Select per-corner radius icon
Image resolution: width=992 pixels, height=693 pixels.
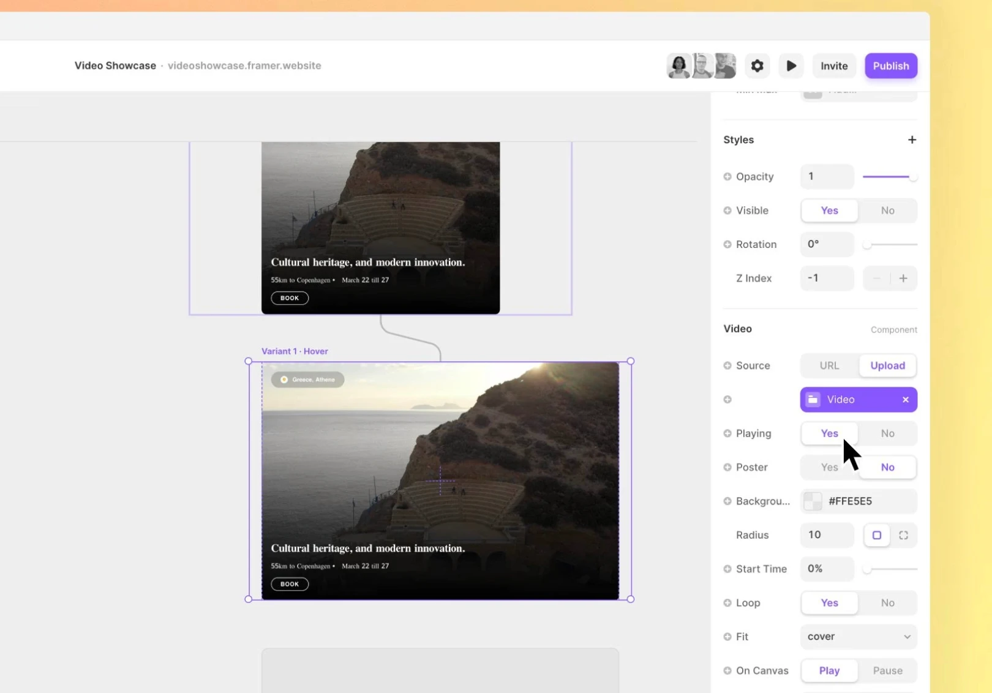pos(903,535)
